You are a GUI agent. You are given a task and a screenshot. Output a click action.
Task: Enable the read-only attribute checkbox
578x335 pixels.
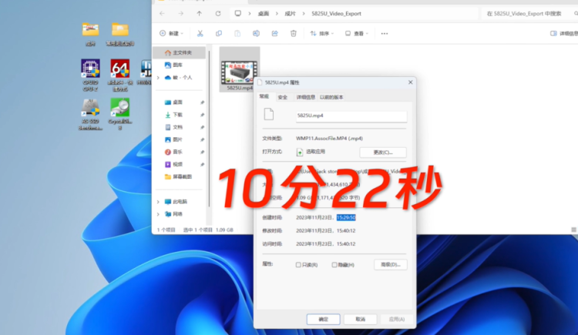[298, 265]
